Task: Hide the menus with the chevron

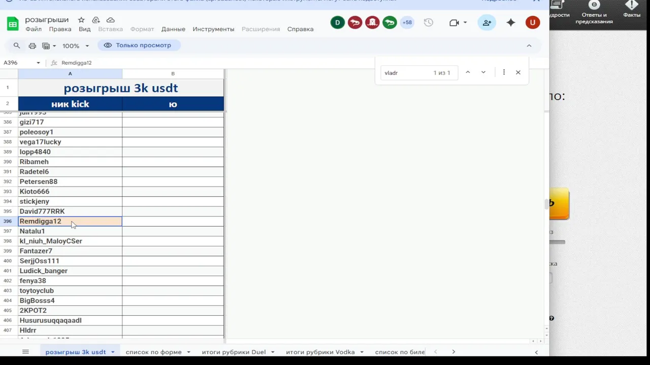Action: click(x=529, y=46)
